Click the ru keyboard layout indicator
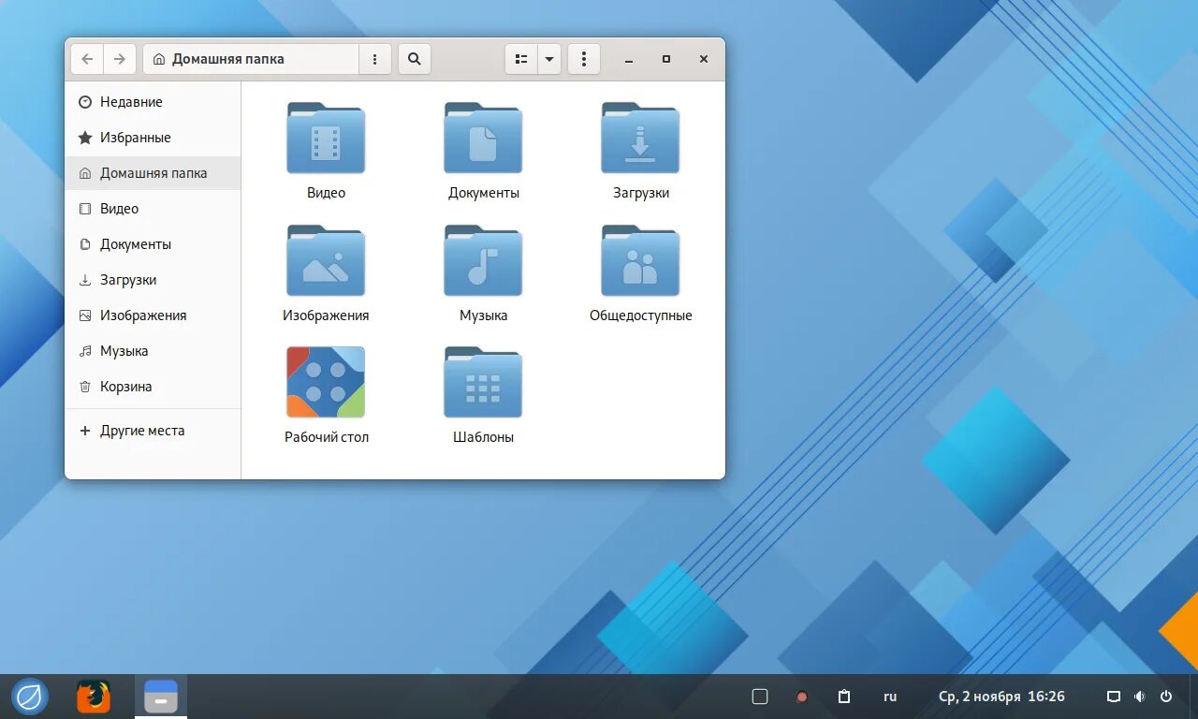 890,696
